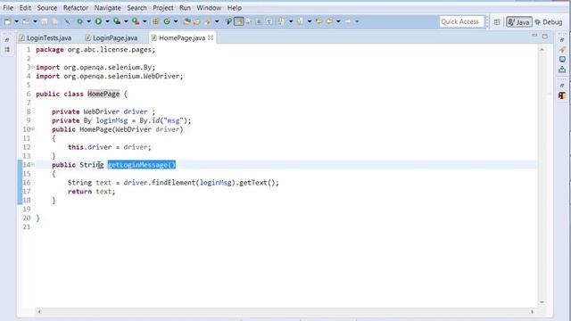
Task: Click into the Quick Access field
Action: (x=462, y=21)
